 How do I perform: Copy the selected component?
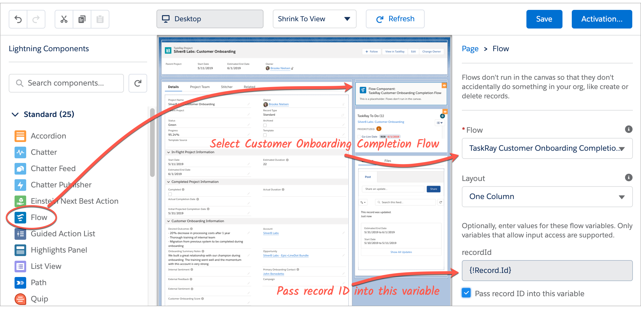(x=82, y=19)
